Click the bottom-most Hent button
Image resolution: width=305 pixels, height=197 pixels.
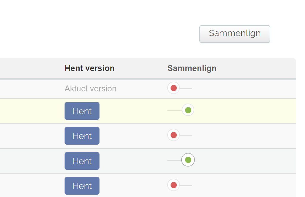pyautogui.click(x=82, y=186)
